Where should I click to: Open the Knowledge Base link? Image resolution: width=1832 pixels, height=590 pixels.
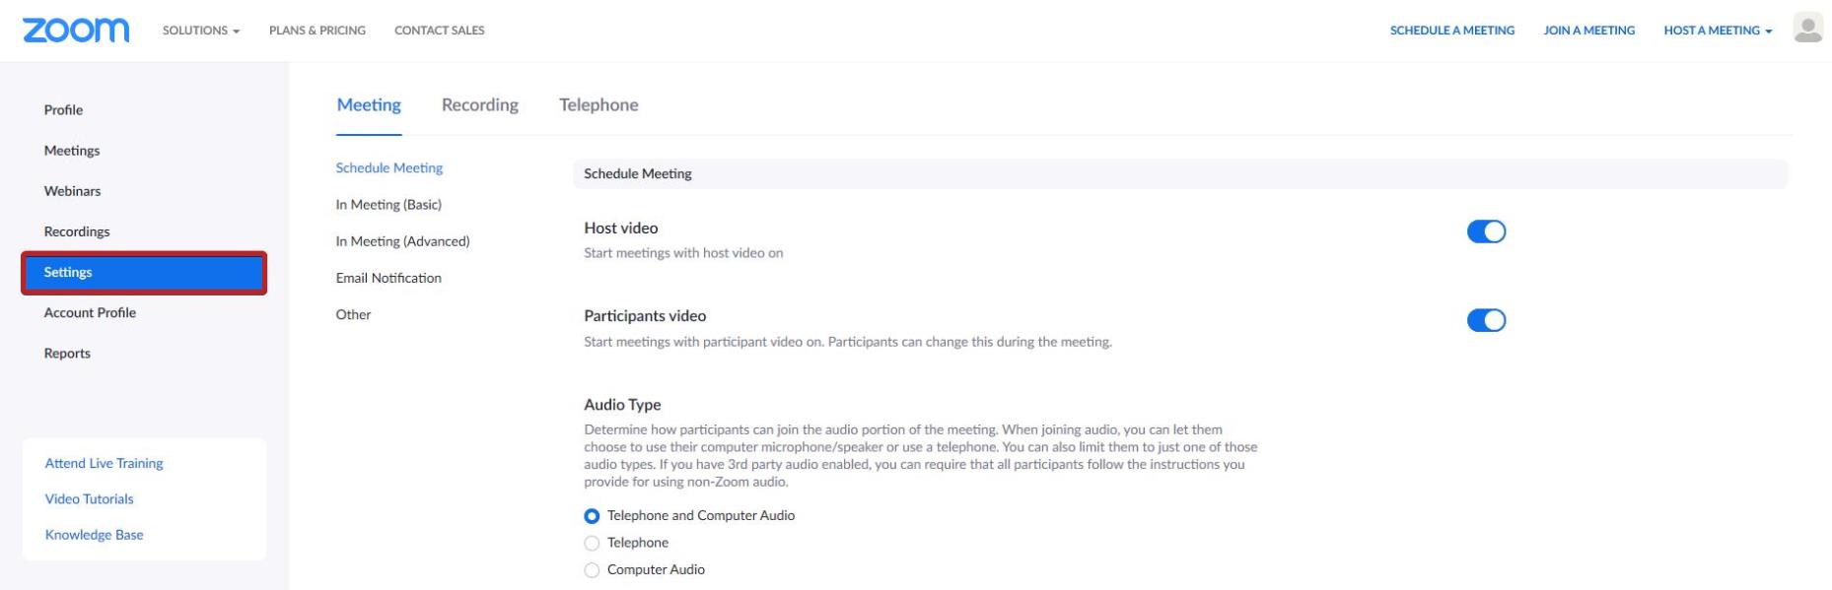(x=94, y=535)
